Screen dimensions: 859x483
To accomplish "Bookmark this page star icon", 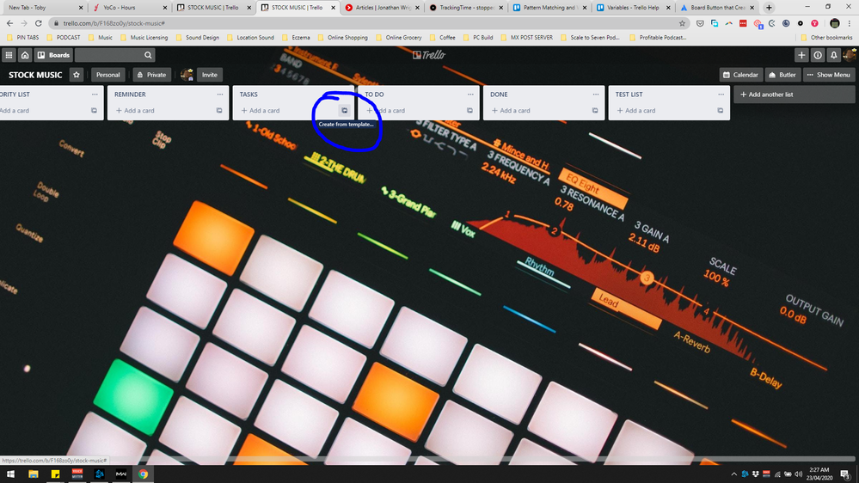I will click(682, 23).
